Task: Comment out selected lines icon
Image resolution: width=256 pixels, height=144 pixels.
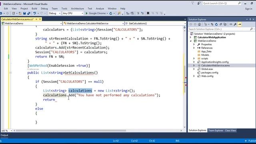Action: [x=138, y=13]
